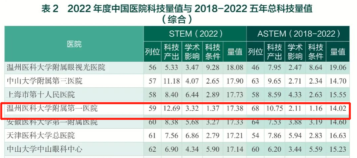Click the 中山大学附属第三医院 hospital name
357x158 pixels.
point(44,81)
